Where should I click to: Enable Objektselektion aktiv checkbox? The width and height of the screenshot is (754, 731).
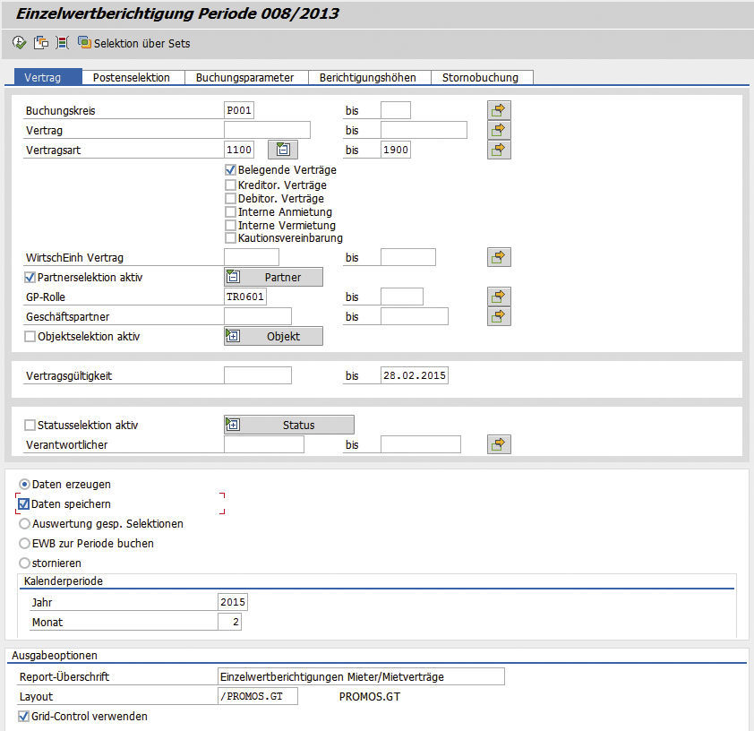click(30, 337)
